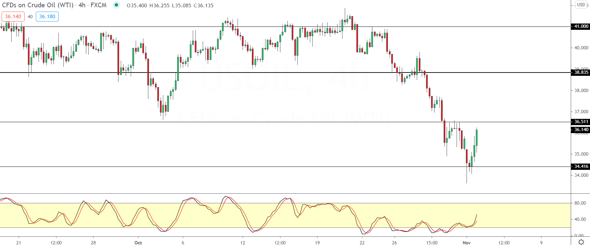Open the USD currency selector
The width and height of the screenshot is (590, 245).
pos(581,5)
